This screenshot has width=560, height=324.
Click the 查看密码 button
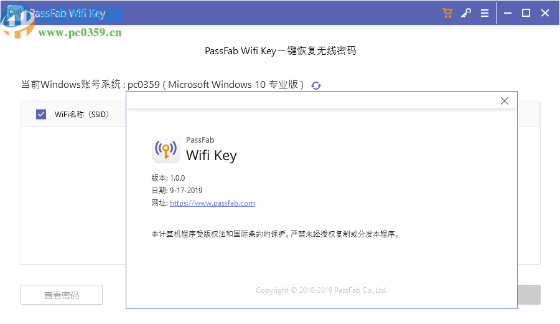[x=62, y=295]
